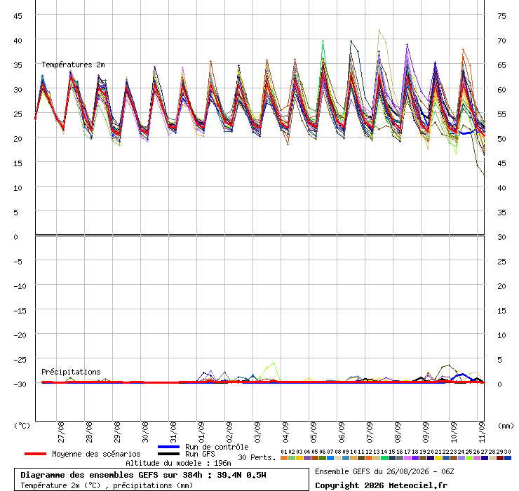Click the bright blue swatch for perturbation 07
Viewport: 519px width, 491px height.
point(330,458)
